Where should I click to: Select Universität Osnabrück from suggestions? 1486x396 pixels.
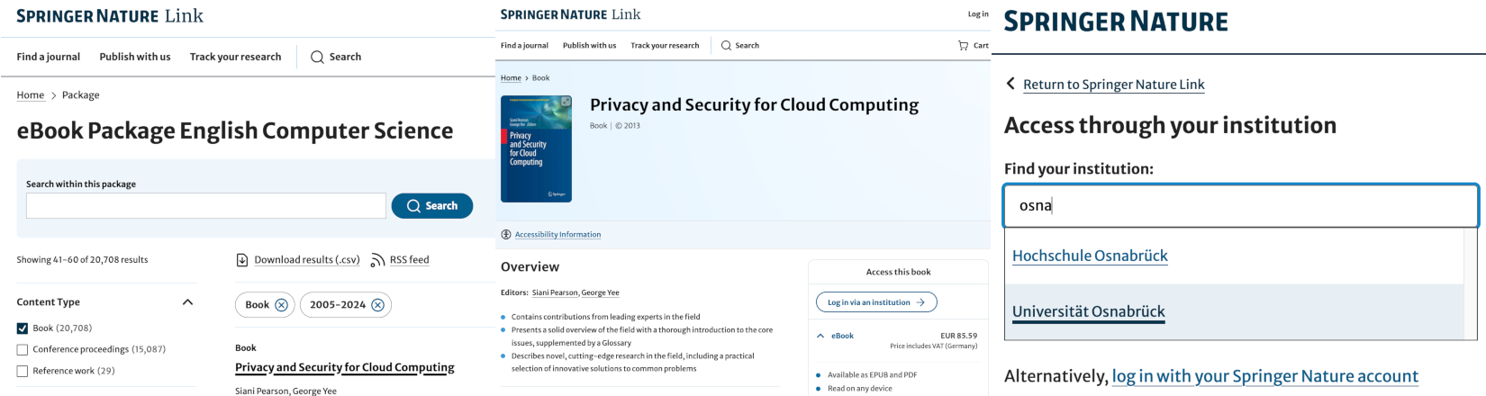1088,311
